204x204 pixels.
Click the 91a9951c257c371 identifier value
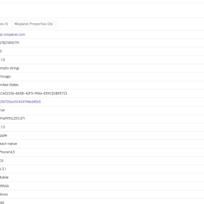click(x=12, y=118)
